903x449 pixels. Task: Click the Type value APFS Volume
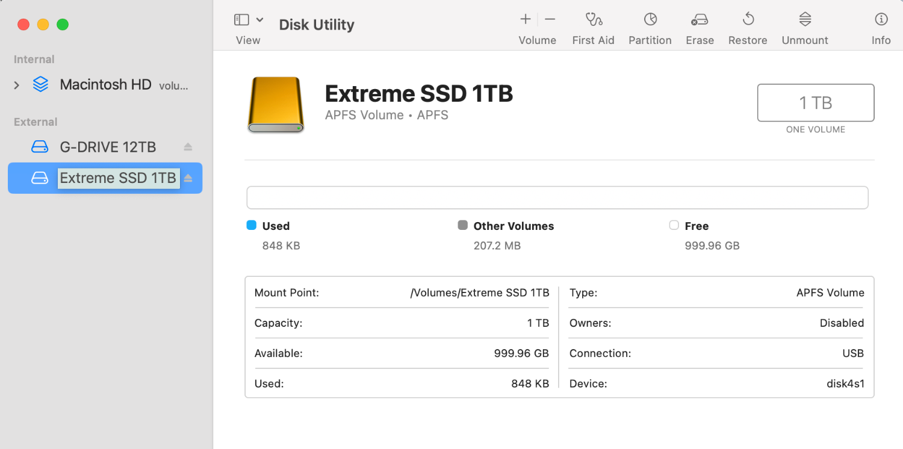[x=830, y=293]
